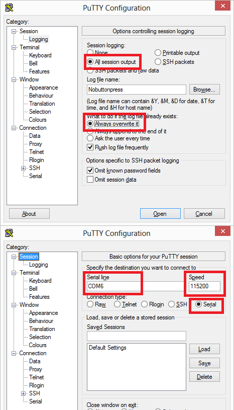The width and height of the screenshot is (234, 410).
Task: Select Serial connection type radio
Action: point(198,304)
